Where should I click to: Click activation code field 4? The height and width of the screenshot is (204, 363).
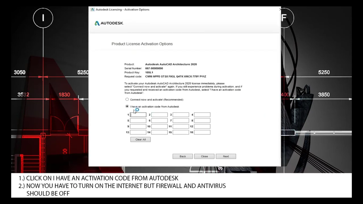pyautogui.click(x=202, y=115)
